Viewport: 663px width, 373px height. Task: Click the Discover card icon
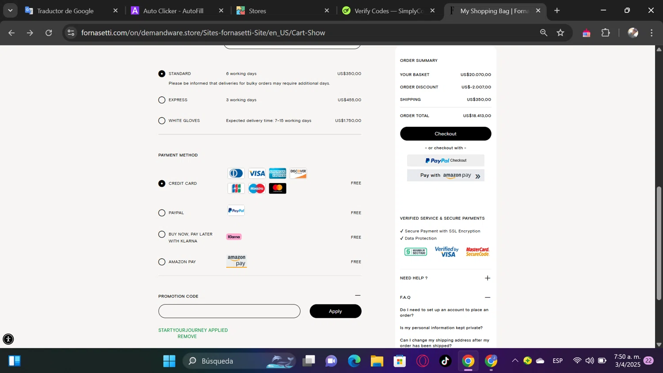click(x=298, y=173)
